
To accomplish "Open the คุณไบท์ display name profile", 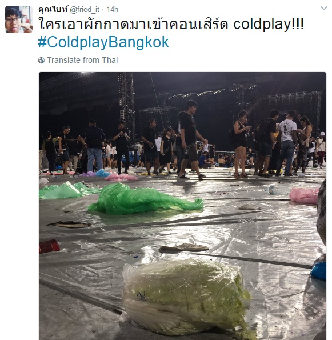I will point(53,9).
